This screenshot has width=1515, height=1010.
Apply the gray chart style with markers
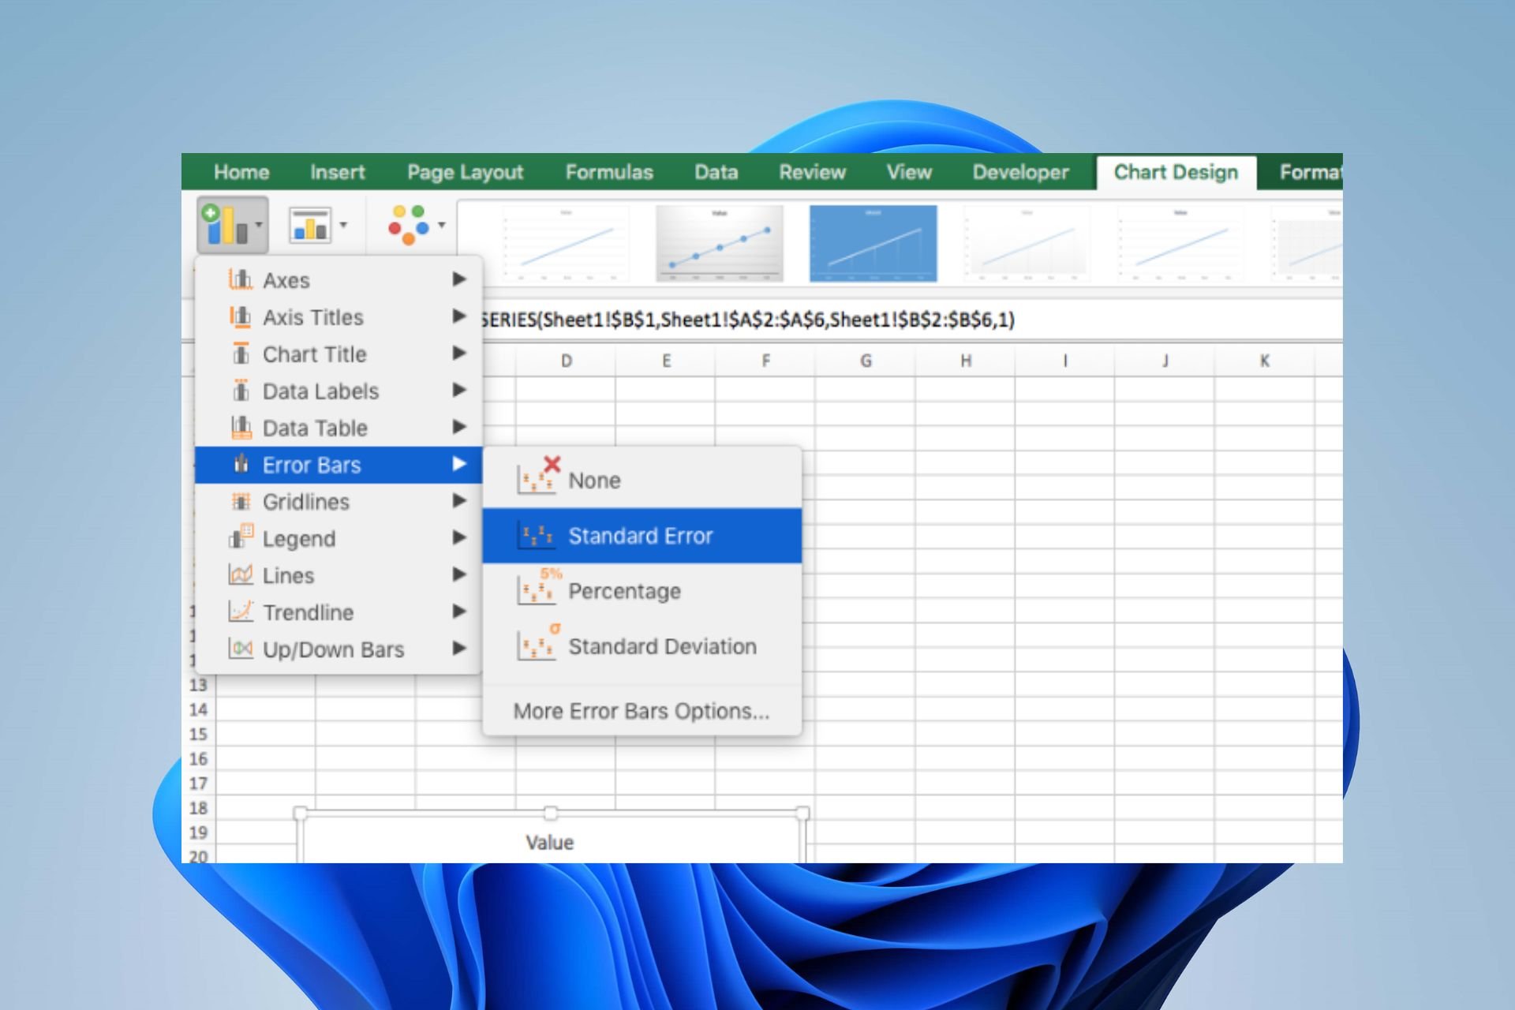pos(720,244)
